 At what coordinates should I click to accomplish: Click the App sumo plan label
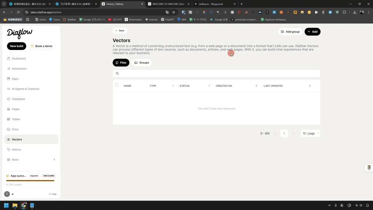[18, 176]
